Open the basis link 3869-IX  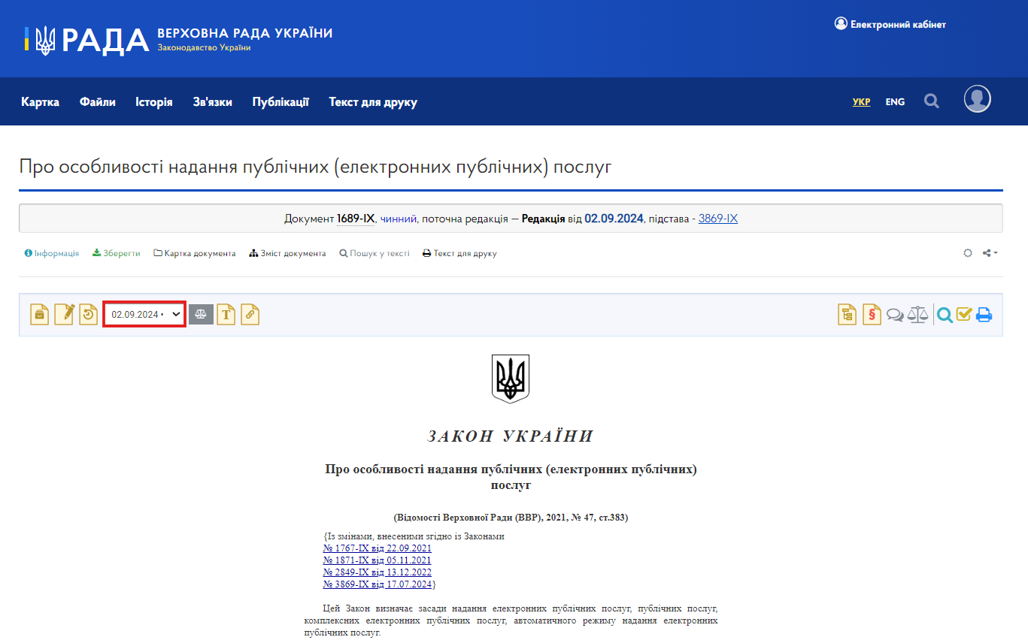(718, 219)
